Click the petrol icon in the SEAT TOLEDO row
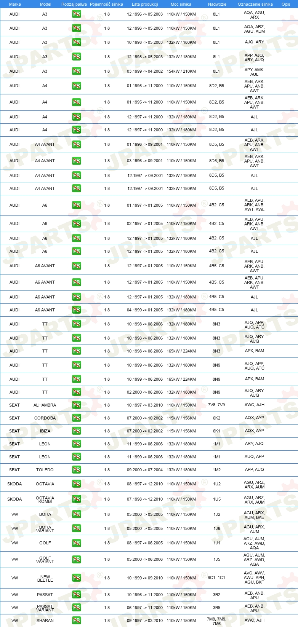This screenshot has height=627, width=298. (x=77, y=470)
